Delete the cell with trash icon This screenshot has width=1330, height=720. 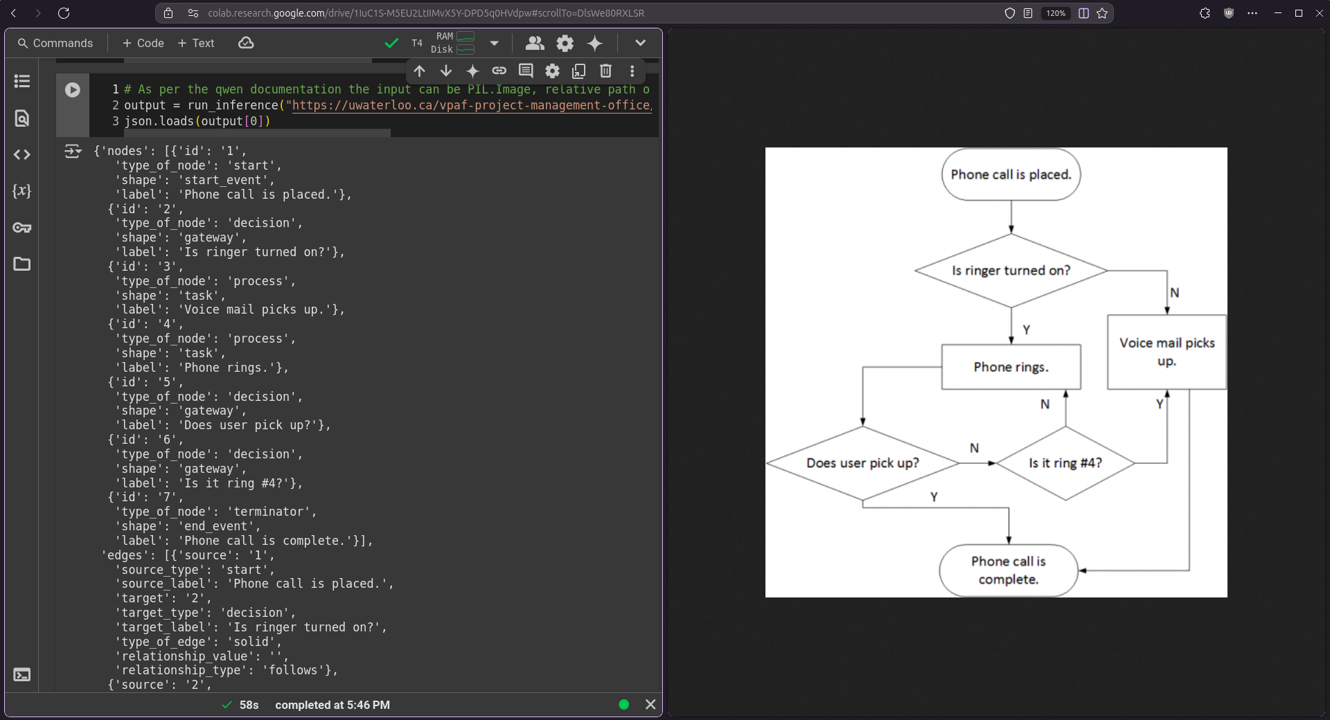click(x=605, y=71)
